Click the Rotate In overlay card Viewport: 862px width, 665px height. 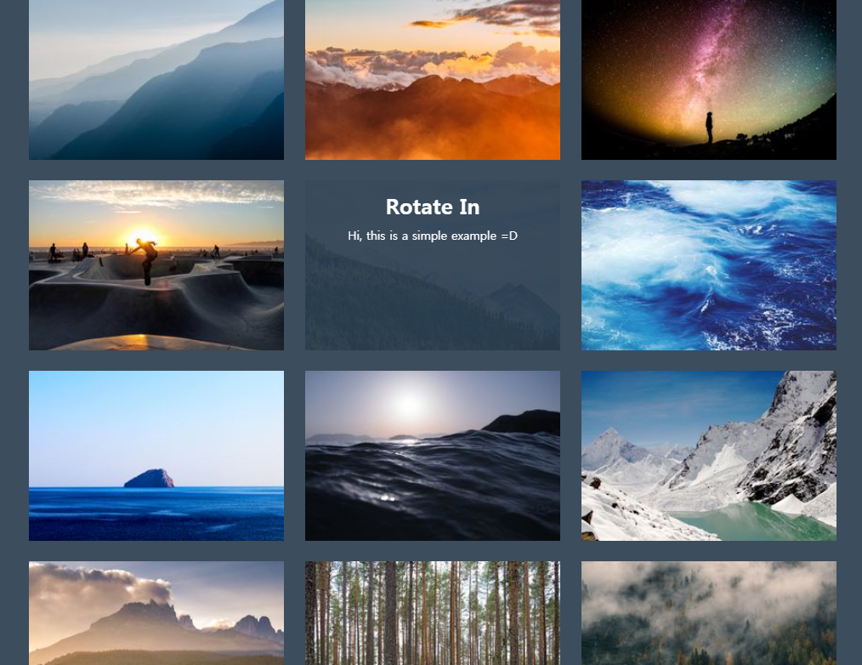click(x=433, y=265)
